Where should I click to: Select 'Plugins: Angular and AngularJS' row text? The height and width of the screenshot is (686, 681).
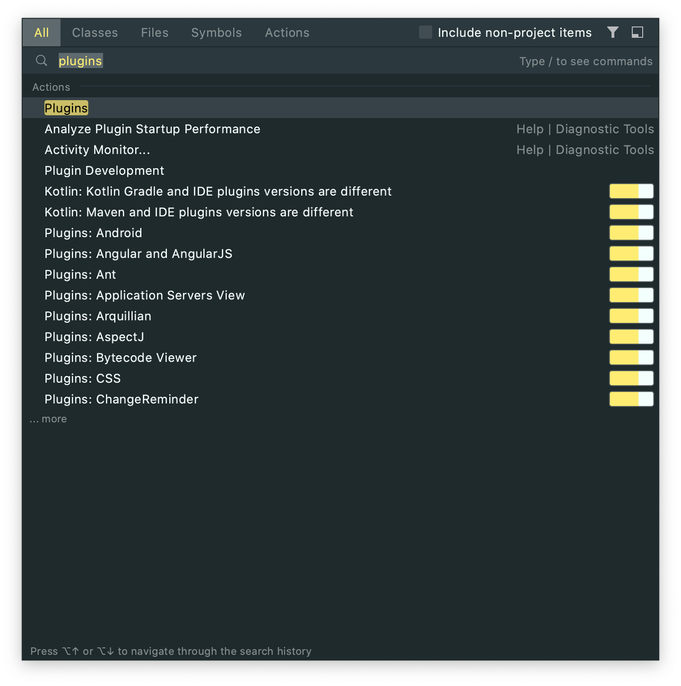tap(138, 254)
